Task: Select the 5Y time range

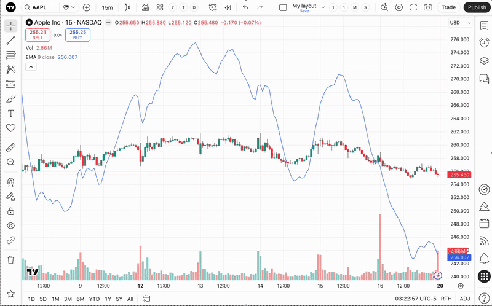Action: coord(119,299)
